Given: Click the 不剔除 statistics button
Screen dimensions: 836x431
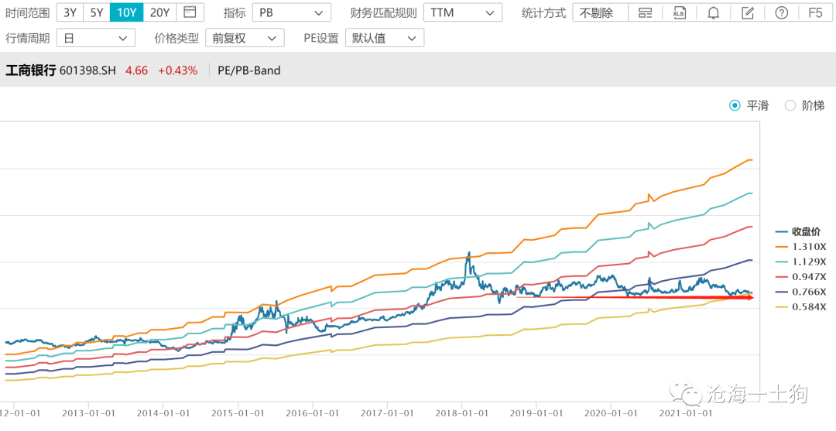Looking at the screenshot, I should pyautogui.click(x=601, y=13).
